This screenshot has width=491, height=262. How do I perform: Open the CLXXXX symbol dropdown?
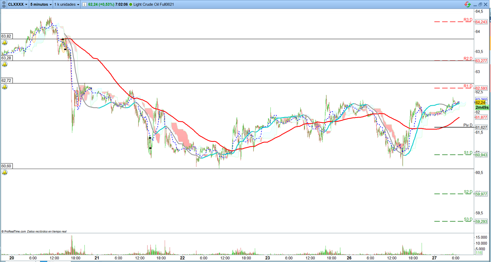click(18, 4)
